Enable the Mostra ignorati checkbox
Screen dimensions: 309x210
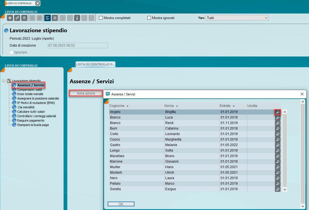[x=149, y=18]
